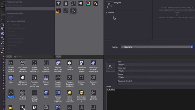Select the Fit To Polyline command
This screenshot has width=195, height=110.
70,65
